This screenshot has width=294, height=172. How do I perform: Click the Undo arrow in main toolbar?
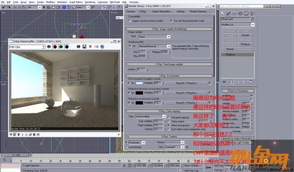[x=4, y=7]
